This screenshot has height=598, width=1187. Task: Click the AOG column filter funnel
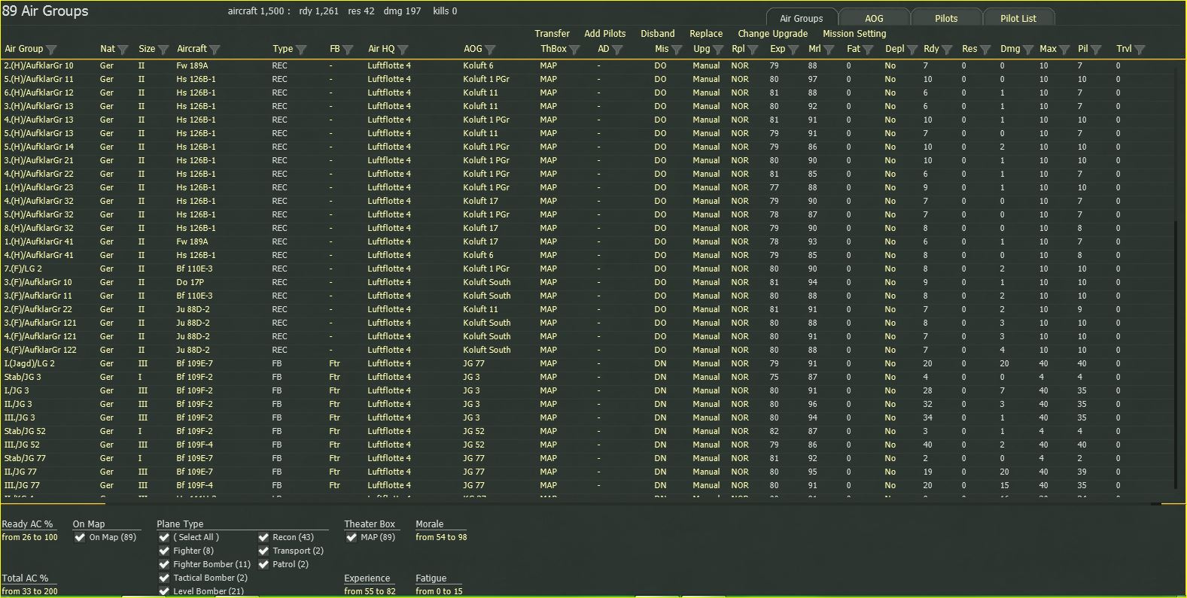pos(490,50)
